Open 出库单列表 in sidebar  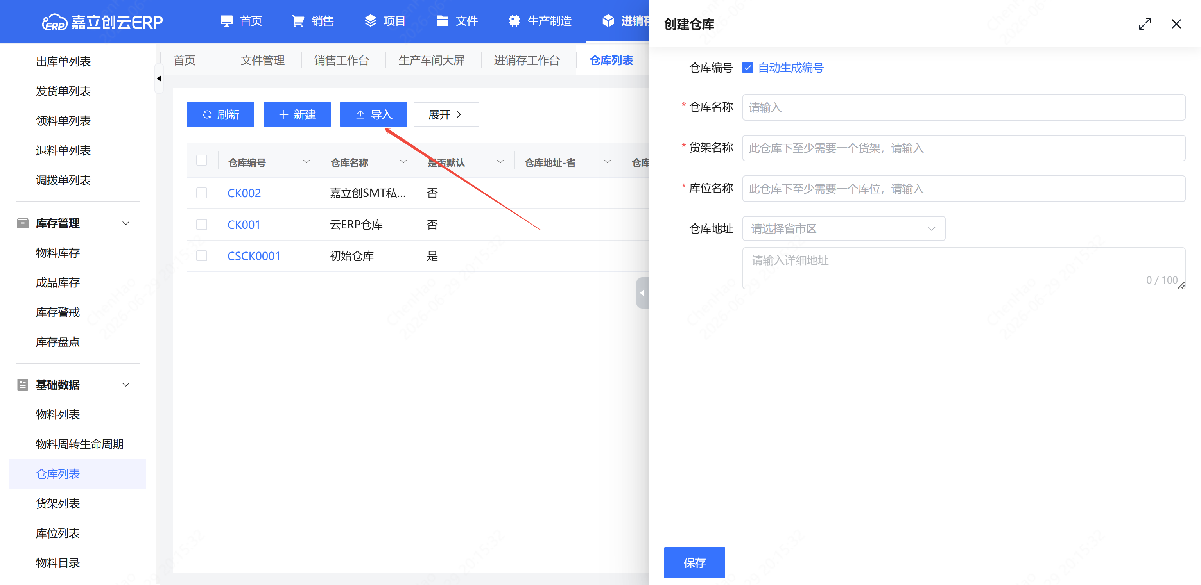63,61
